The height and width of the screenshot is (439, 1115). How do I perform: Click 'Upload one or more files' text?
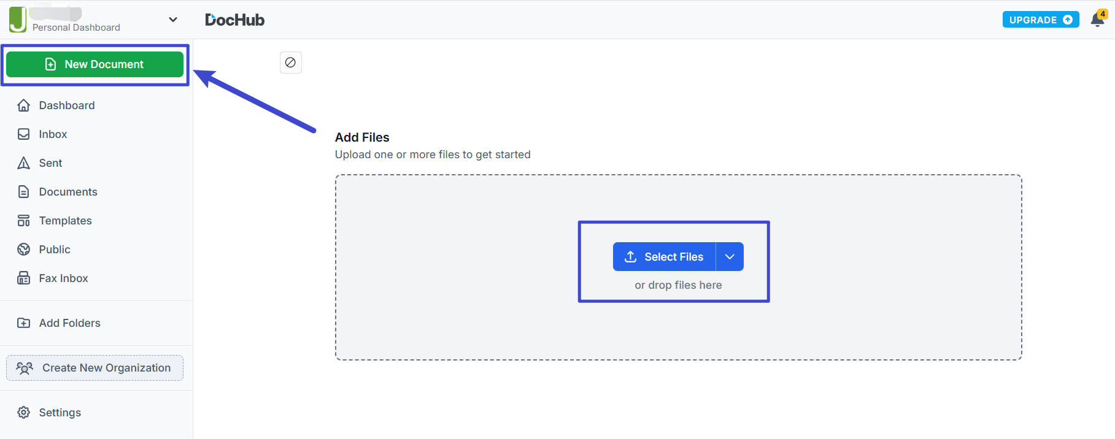pyautogui.click(x=433, y=155)
